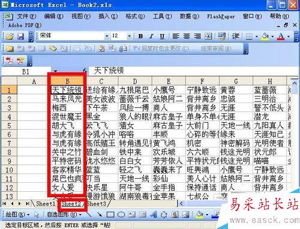Click the Borders icon
300x229 pixels.
249,37
